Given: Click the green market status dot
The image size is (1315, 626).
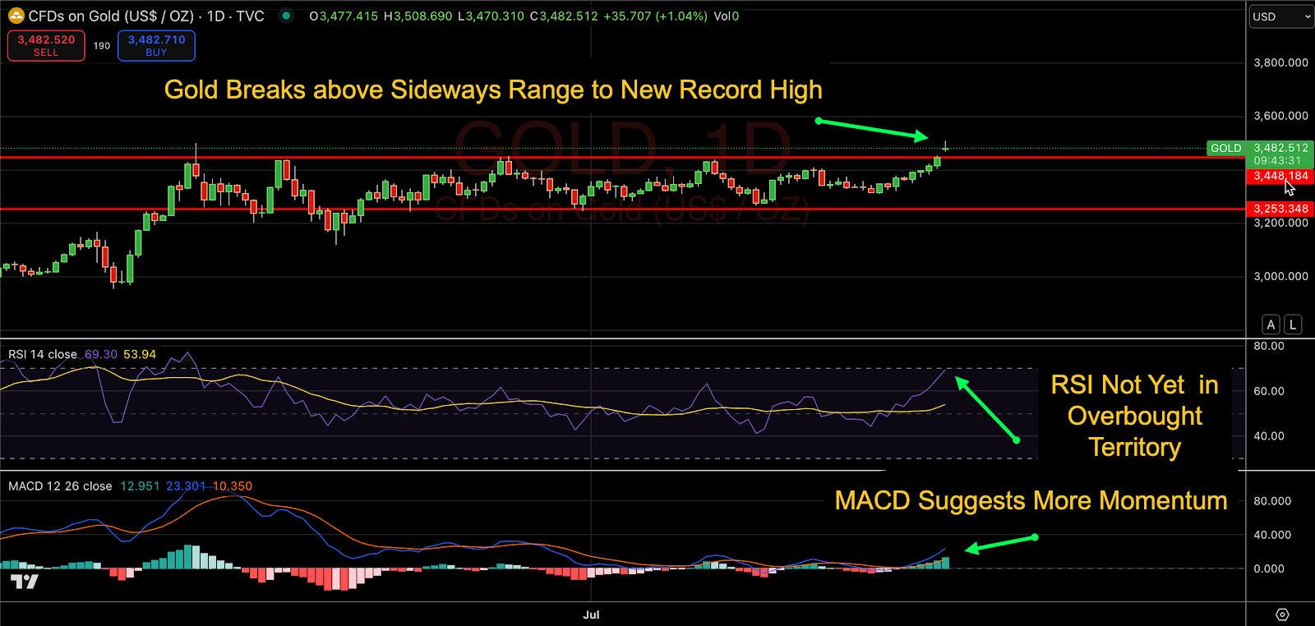Looking at the screenshot, I should [x=285, y=16].
